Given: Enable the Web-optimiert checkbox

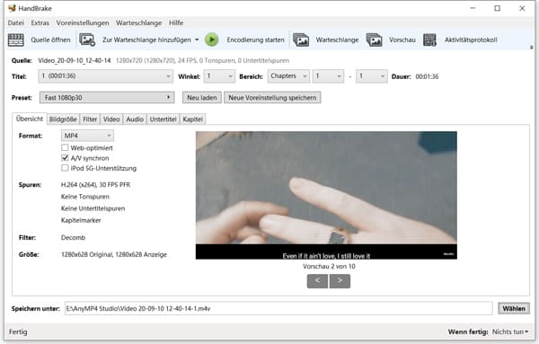Looking at the screenshot, I should (65, 148).
